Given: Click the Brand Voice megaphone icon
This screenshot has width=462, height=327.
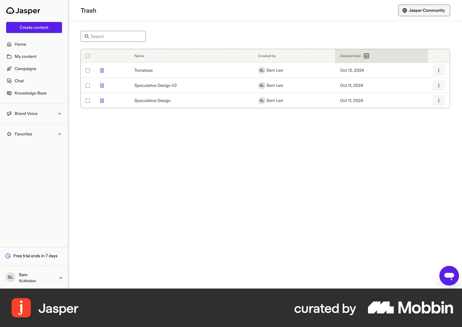Looking at the screenshot, I should point(9,113).
